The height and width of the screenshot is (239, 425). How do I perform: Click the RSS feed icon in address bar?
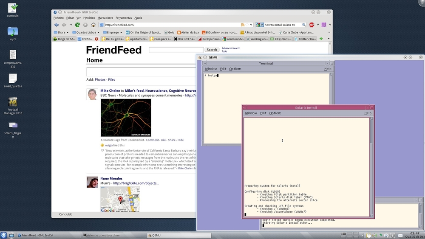click(x=242, y=25)
